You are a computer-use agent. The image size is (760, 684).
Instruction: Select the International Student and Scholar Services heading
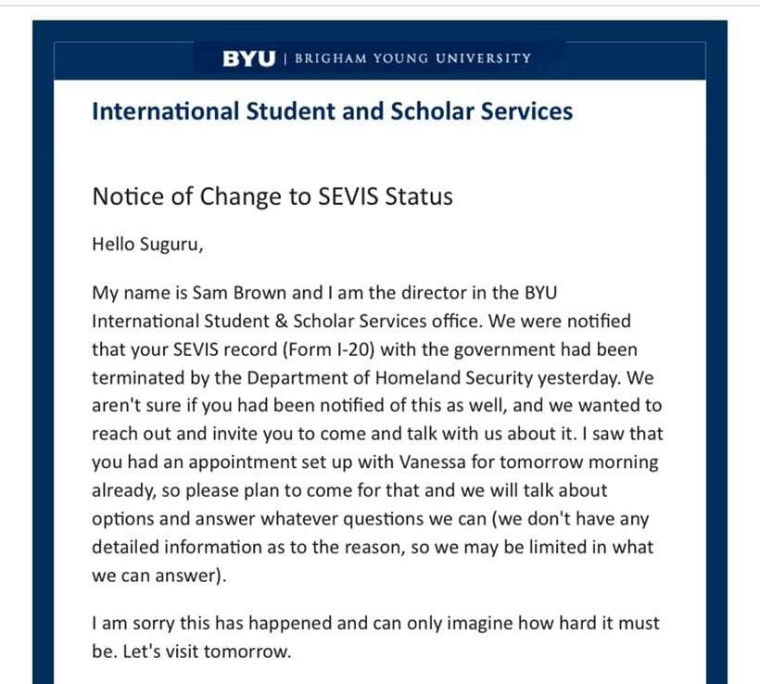click(x=333, y=111)
